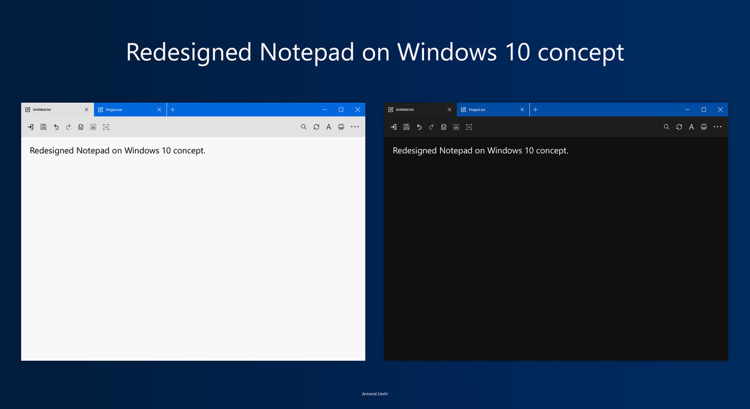Open the Search icon in the light window
750x409 pixels.
304,126
